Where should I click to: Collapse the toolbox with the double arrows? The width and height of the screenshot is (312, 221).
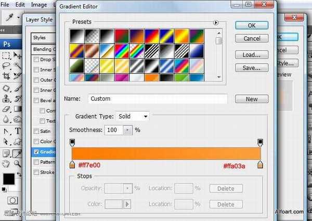click(3, 31)
